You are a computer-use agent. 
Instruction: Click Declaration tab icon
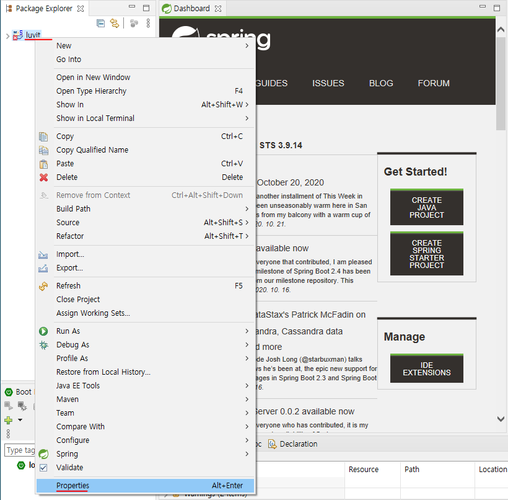273,444
